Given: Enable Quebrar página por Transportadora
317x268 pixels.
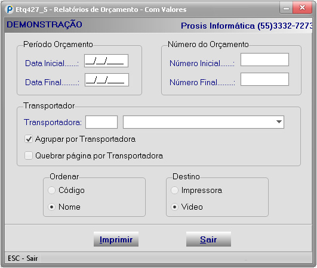Looking at the screenshot, I should coord(29,155).
